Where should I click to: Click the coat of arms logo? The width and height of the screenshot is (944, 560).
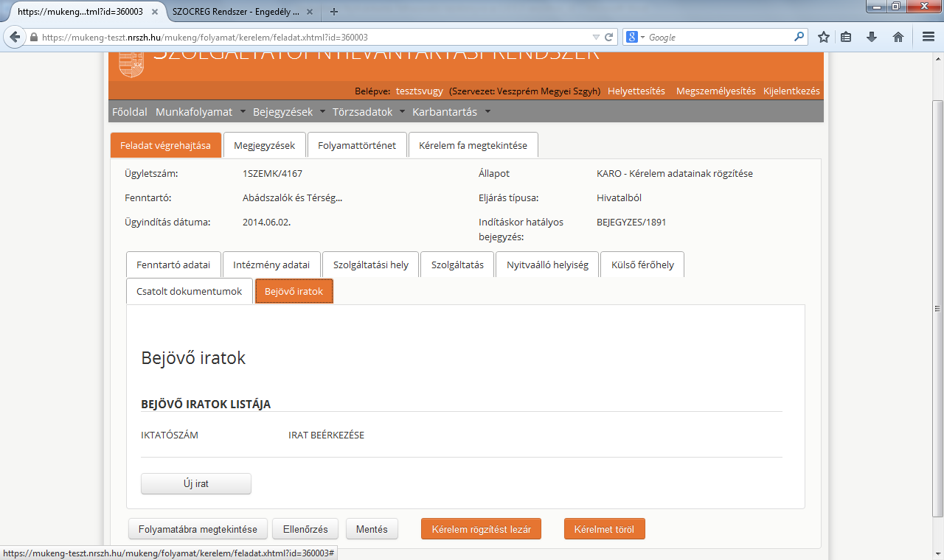[x=131, y=63]
